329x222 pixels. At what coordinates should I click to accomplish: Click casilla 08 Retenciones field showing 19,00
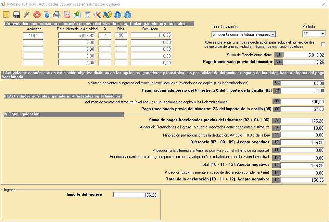tap(302, 128)
